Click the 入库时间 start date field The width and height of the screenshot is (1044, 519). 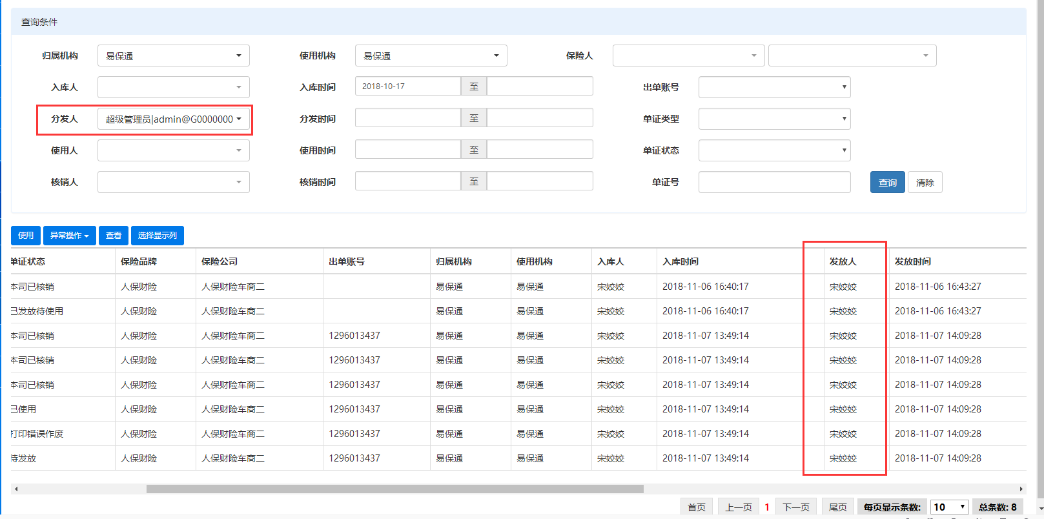407,86
